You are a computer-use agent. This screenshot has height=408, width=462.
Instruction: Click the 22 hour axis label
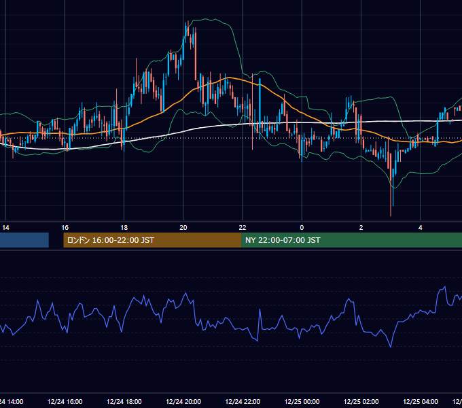click(x=243, y=228)
